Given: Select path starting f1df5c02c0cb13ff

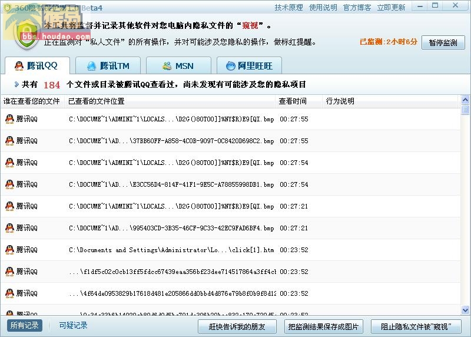Looking at the screenshot, I should coord(173,272).
